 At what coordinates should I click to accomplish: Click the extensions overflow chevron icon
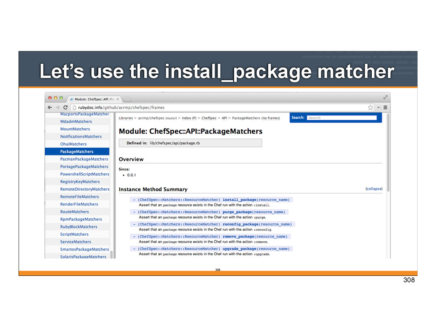tap(379, 107)
